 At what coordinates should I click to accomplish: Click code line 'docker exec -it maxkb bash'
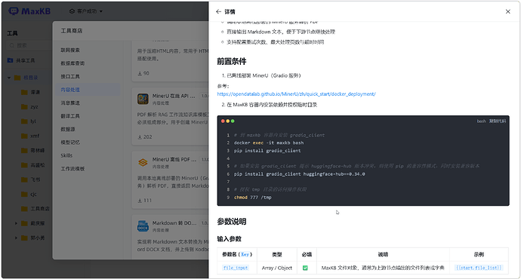pyautogui.click(x=269, y=143)
